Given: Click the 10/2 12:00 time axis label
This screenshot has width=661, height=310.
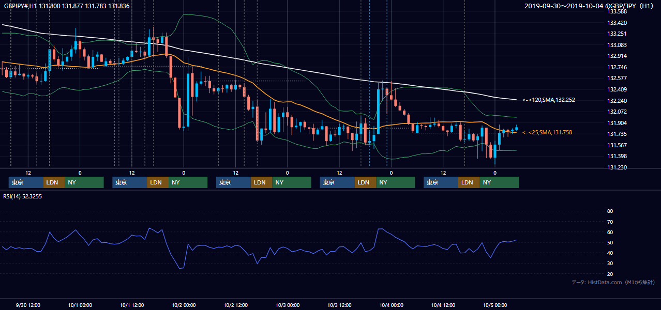Looking at the screenshot, I should (x=236, y=305).
